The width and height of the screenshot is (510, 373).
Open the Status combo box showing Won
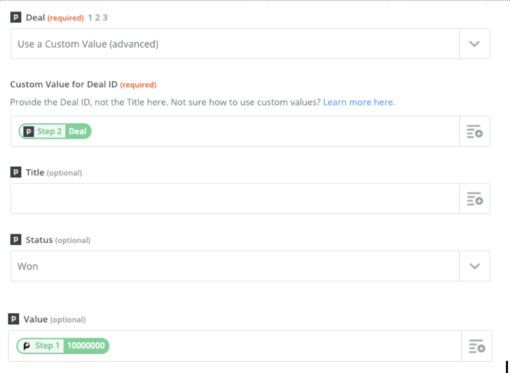250,266
